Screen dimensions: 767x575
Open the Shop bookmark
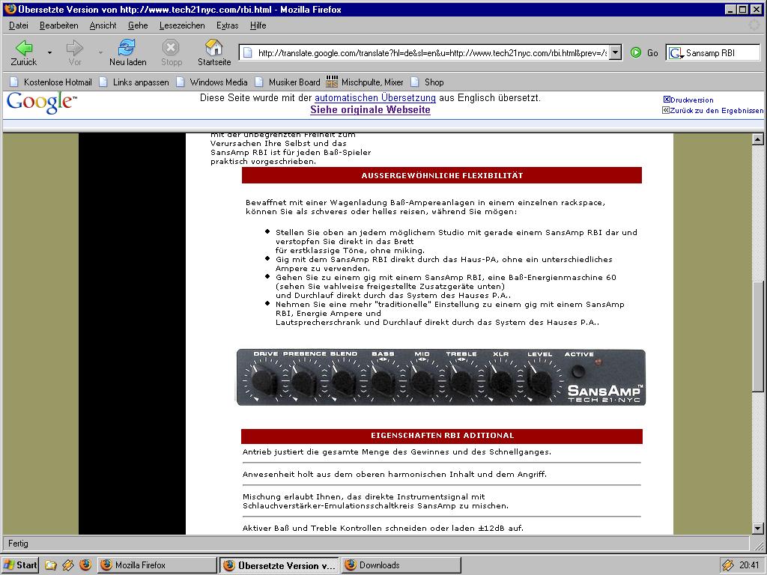tap(427, 82)
